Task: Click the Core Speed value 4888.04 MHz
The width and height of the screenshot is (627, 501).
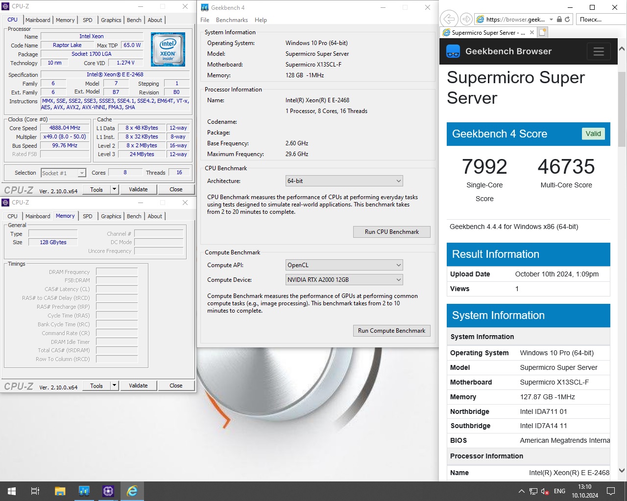Action: pos(65,128)
